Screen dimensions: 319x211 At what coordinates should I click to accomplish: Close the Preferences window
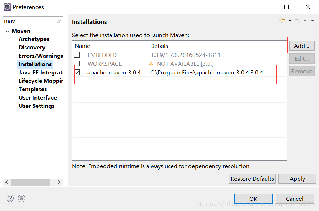pos(308,7)
